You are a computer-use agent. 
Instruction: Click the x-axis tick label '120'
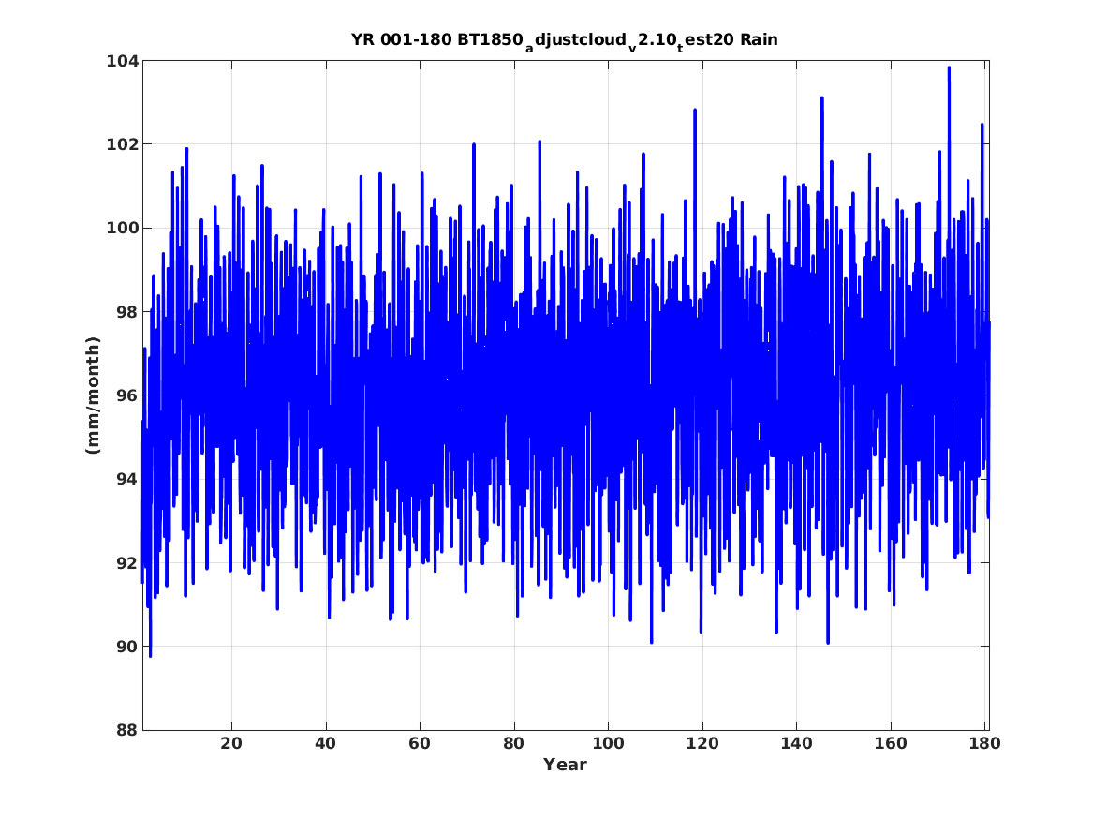tap(702, 743)
